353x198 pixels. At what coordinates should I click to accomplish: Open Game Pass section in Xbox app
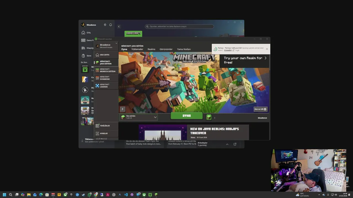[87, 40]
